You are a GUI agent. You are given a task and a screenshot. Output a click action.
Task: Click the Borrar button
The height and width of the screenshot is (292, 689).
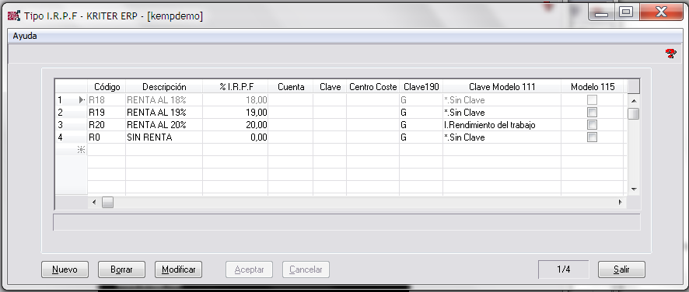point(122,269)
